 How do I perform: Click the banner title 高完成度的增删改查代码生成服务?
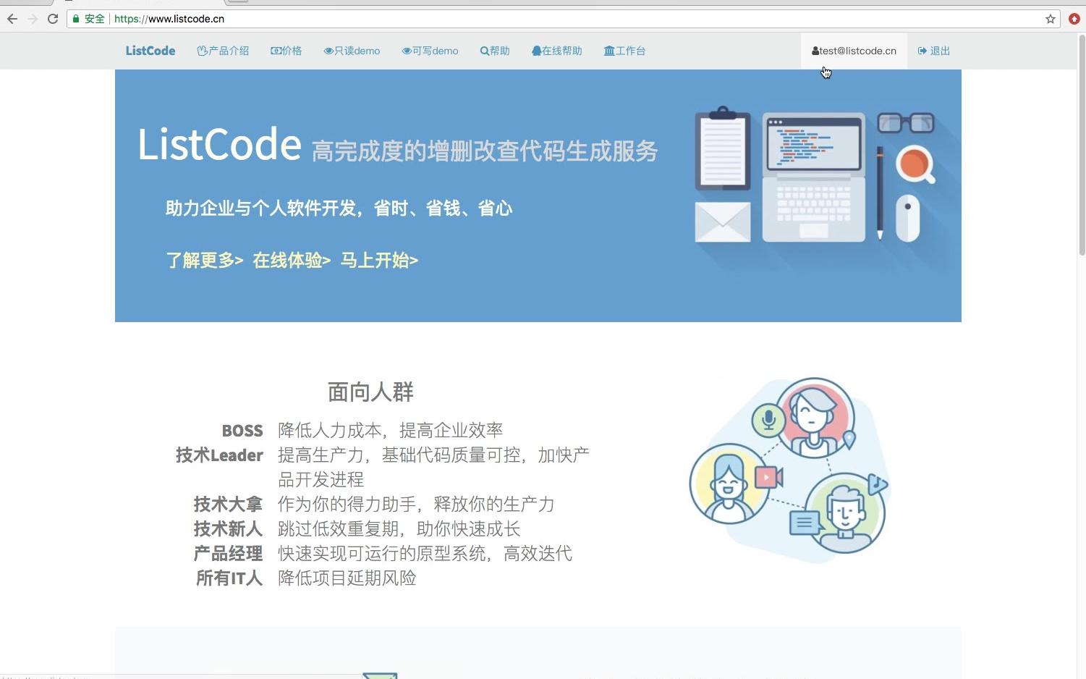tap(485, 151)
